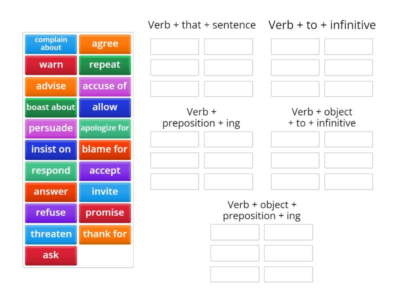The height and width of the screenshot is (300, 400).
Task: Select the "persuade" word tile
Action: pos(50,128)
